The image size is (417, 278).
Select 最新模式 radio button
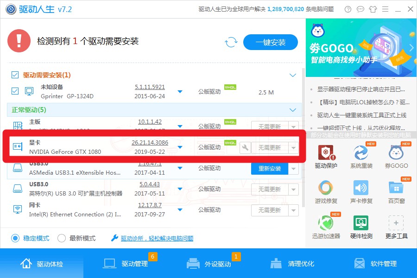click(x=62, y=238)
